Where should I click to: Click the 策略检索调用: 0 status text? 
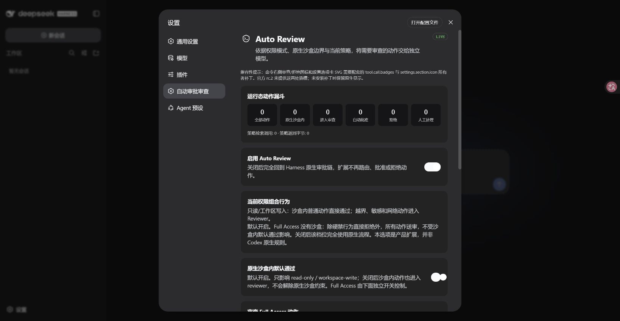pyautogui.click(x=262, y=133)
